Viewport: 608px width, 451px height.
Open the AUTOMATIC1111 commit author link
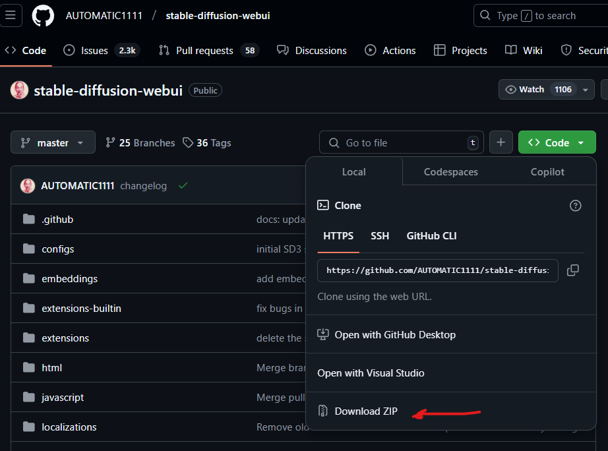click(78, 186)
